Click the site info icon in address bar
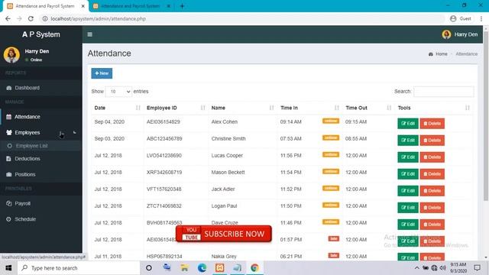The image size is (489, 275). coord(45,18)
